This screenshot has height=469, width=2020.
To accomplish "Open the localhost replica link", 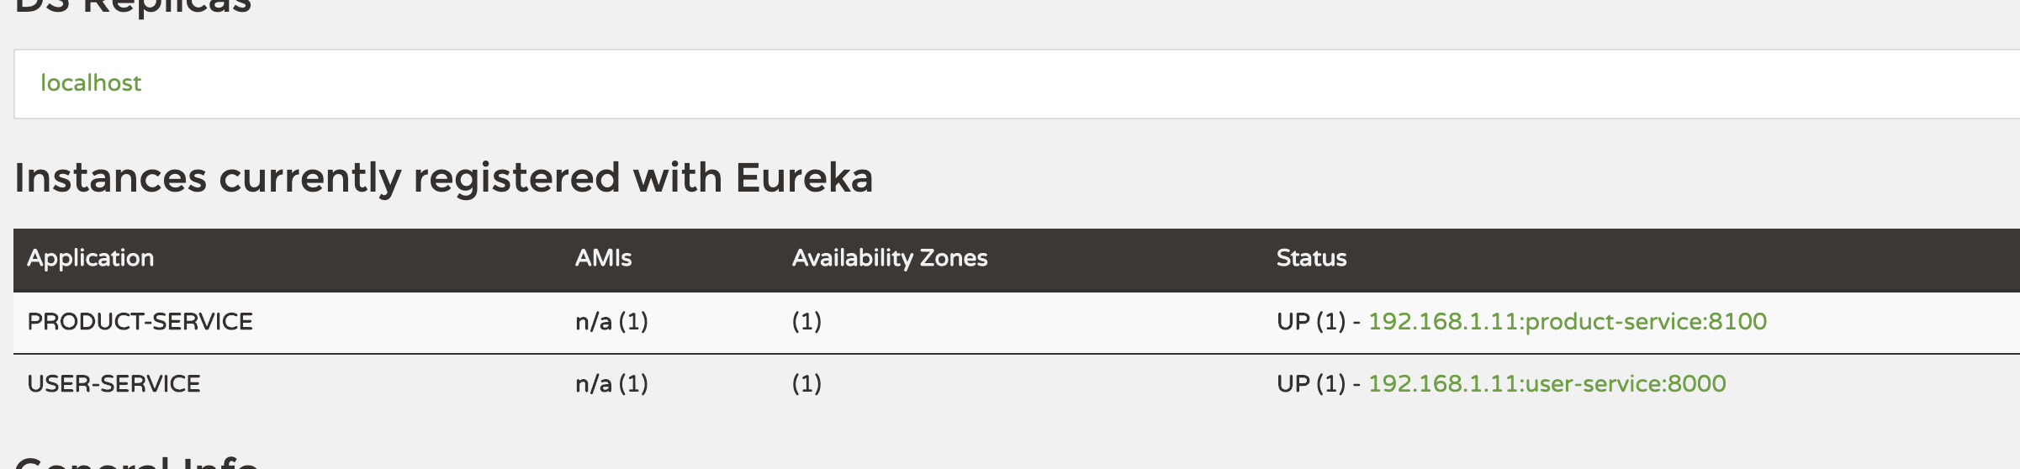I will click(91, 82).
